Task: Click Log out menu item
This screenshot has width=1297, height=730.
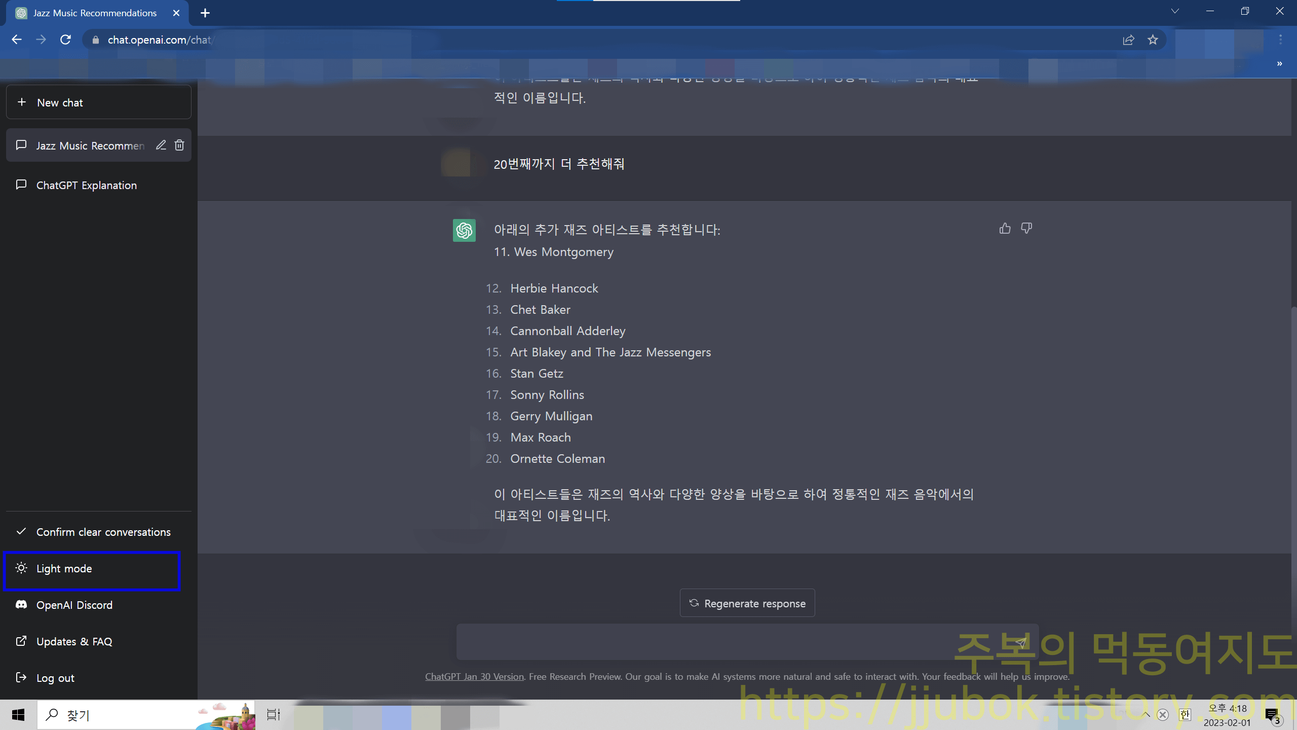Action: (54, 677)
